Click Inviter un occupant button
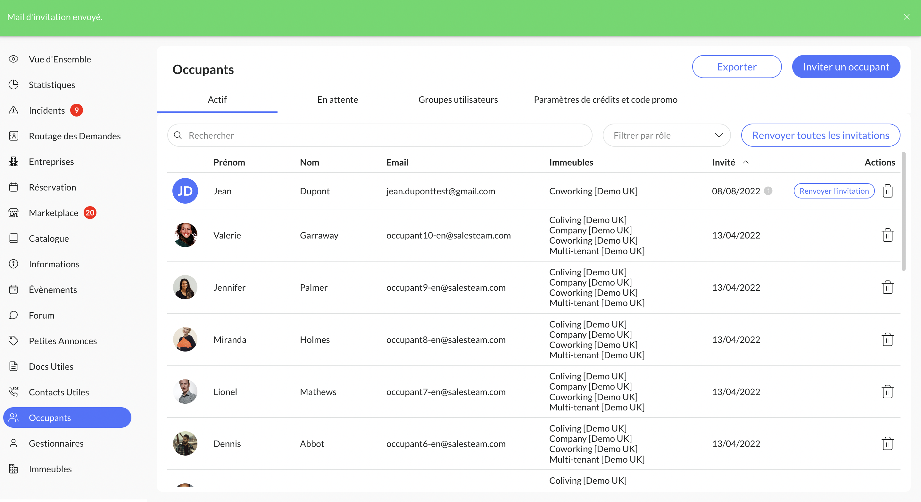 click(846, 67)
